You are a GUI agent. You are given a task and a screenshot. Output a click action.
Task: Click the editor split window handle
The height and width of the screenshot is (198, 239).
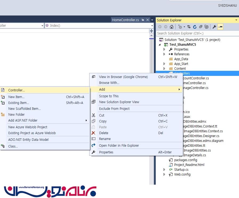152,31
